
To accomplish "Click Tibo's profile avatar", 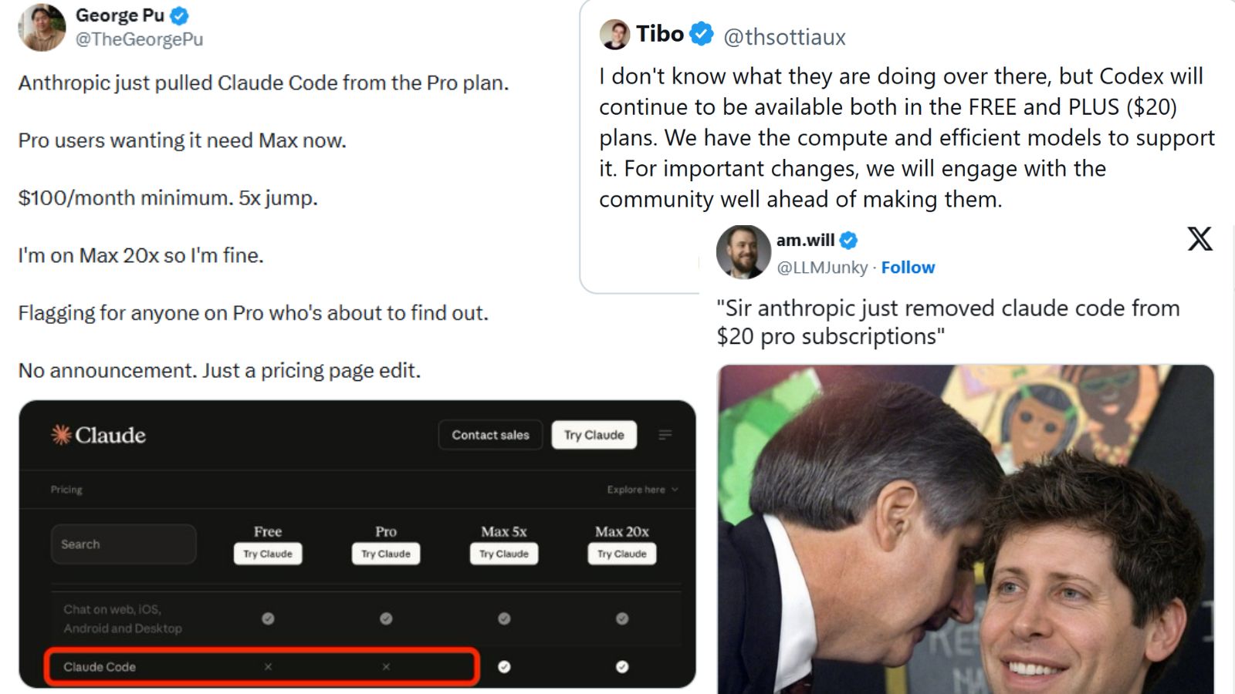I will point(614,34).
